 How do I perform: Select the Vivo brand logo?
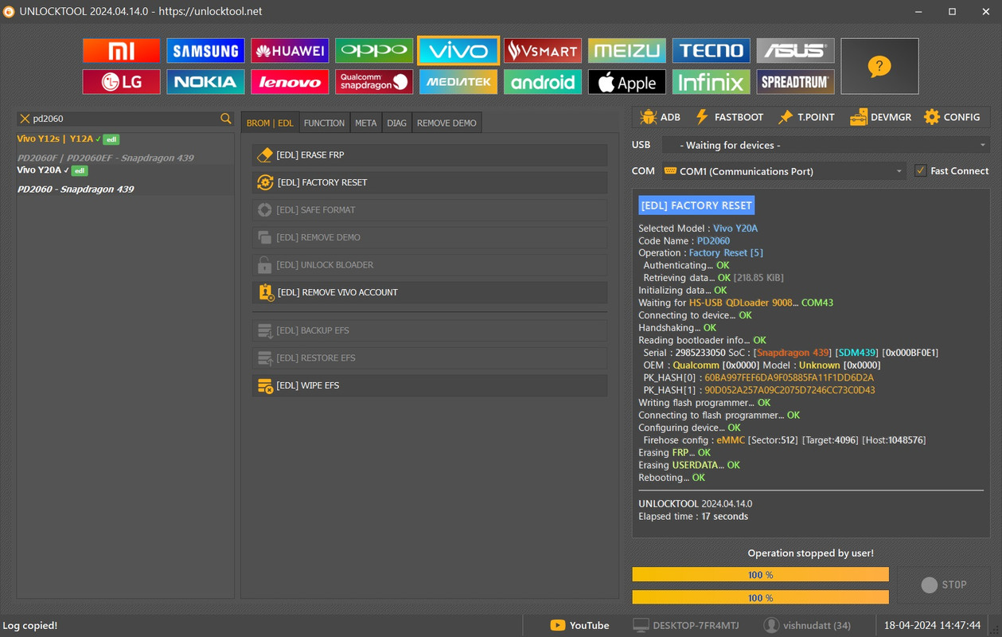pos(458,51)
